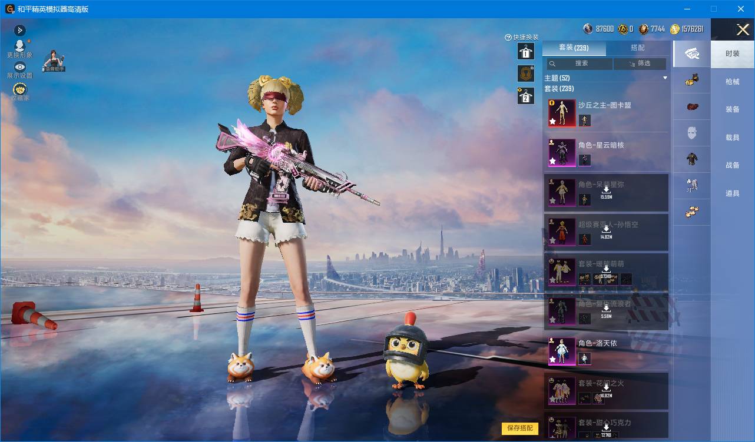Select quick outfit hanger slot 1
The image size is (755, 442).
coord(526,52)
